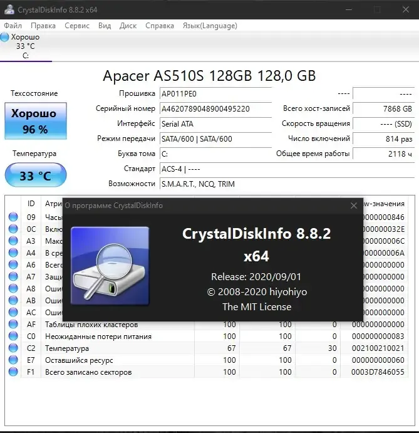Click The MIT License link

click(x=257, y=307)
